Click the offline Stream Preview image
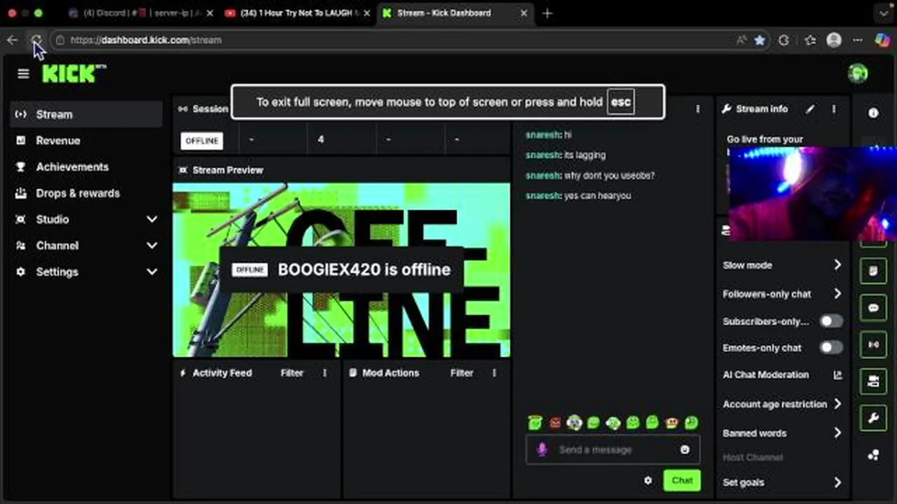Screen dimensions: 897x504 tap(341, 270)
